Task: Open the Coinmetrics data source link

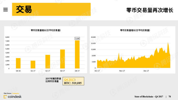Action: [16, 93]
